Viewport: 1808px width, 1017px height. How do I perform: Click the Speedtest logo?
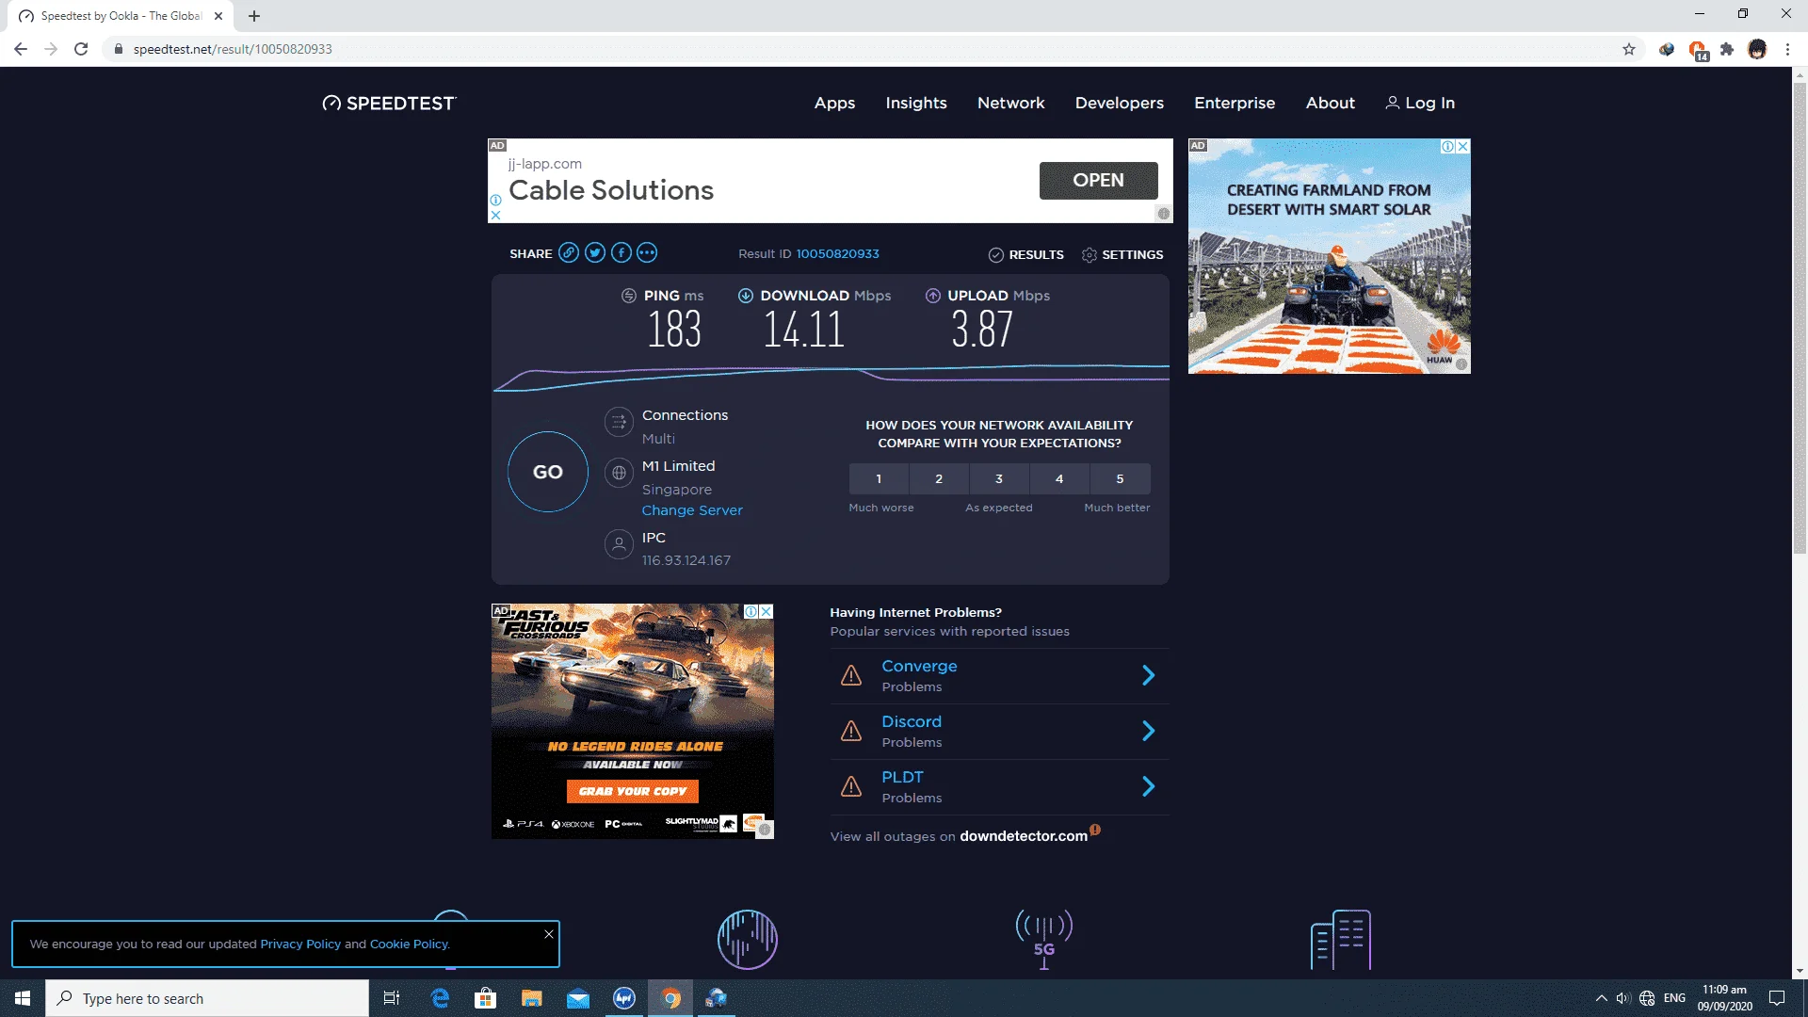click(x=389, y=103)
